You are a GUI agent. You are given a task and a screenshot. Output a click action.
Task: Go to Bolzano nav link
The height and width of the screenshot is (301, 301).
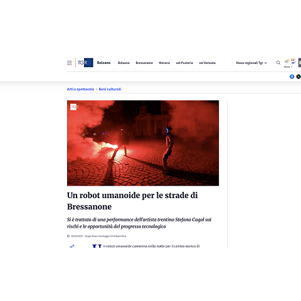(124, 63)
